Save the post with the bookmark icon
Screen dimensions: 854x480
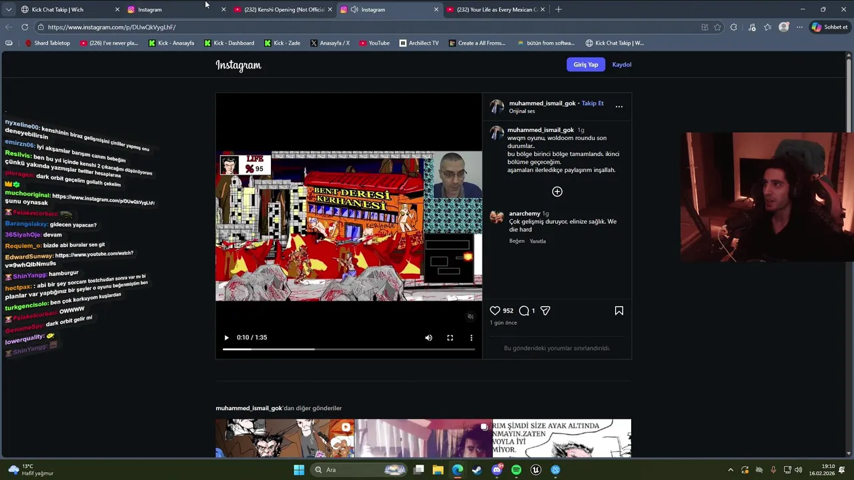click(x=619, y=311)
